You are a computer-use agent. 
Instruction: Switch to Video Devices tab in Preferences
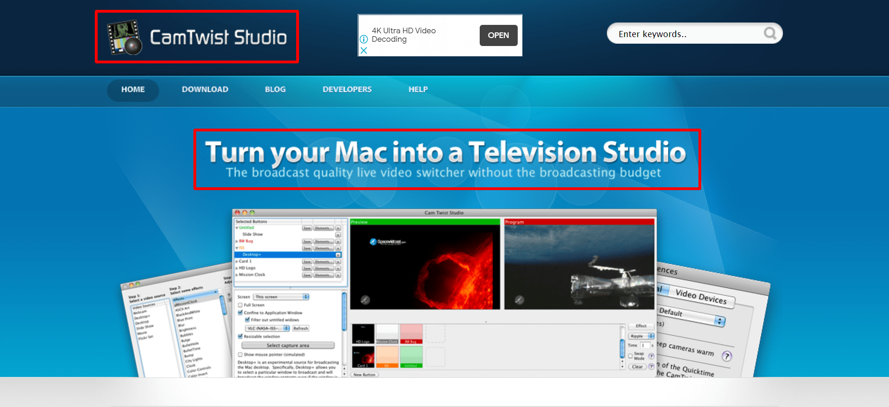pyautogui.click(x=701, y=297)
